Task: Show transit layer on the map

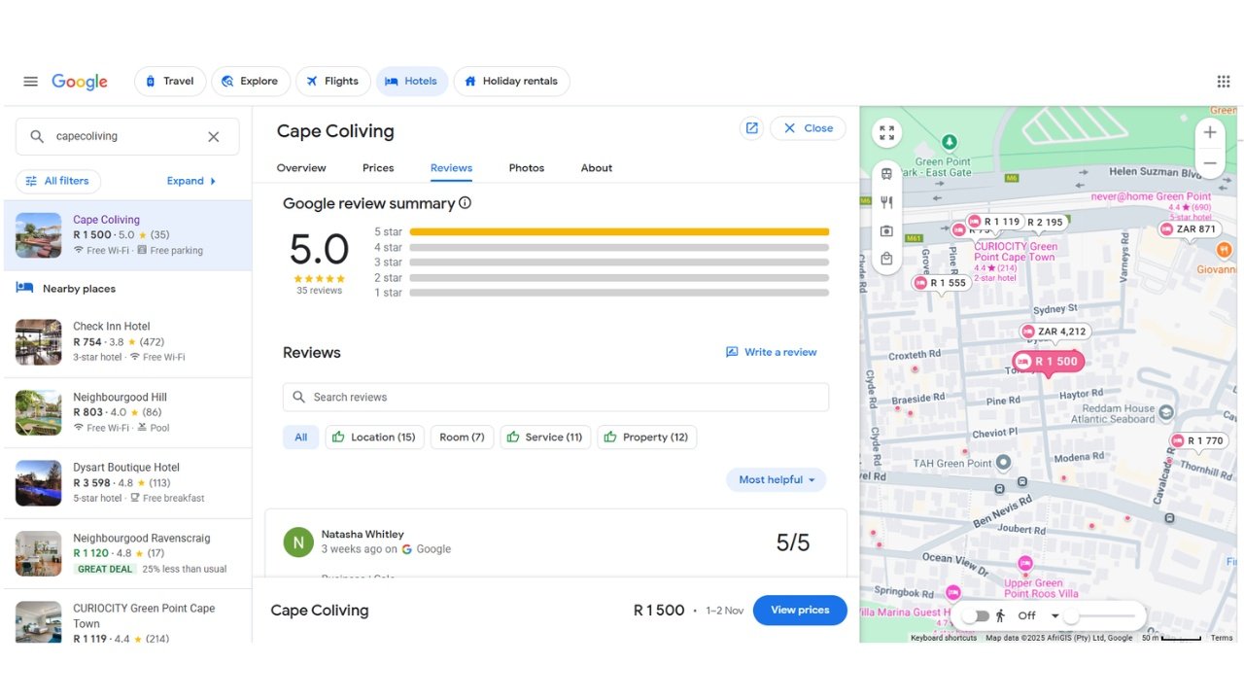Action: [886, 174]
